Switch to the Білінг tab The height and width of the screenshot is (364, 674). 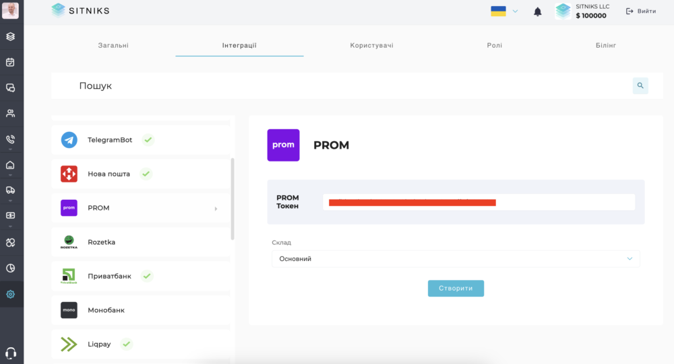(x=606, y=45)
